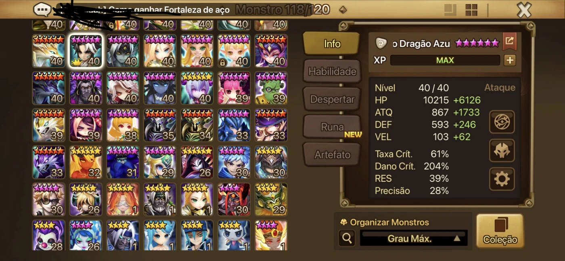Click the magnifier search icon

click(347, 238)
